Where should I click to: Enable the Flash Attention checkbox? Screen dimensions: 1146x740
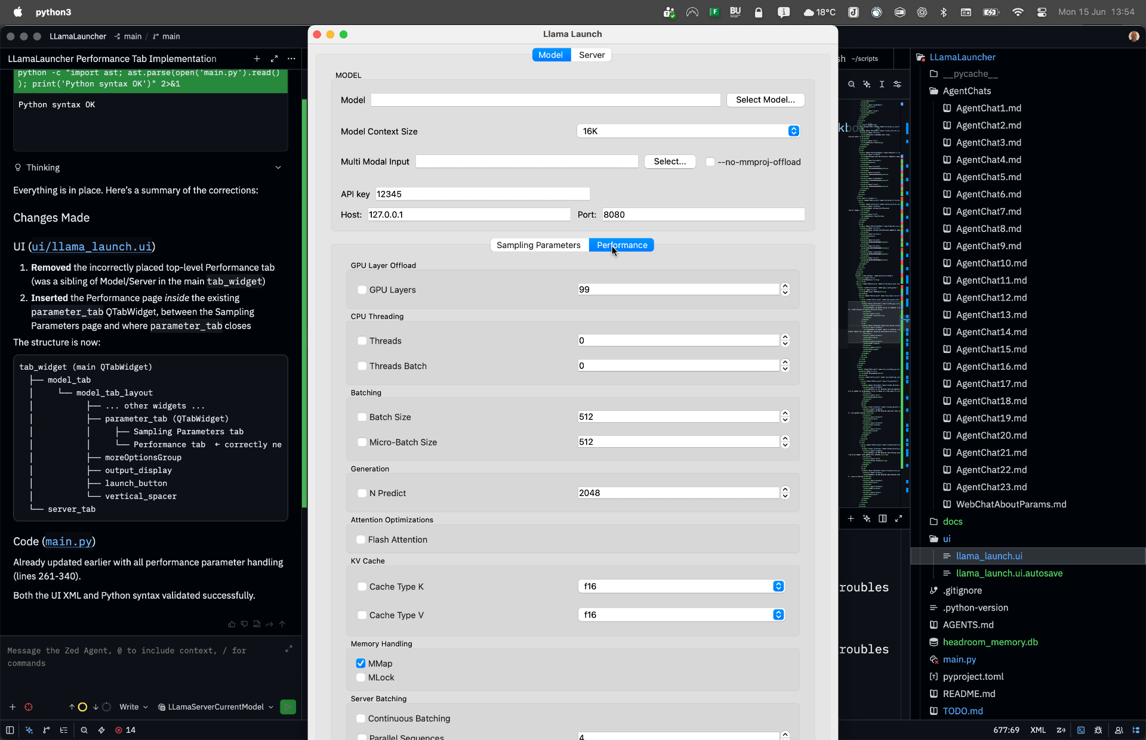point(361,540)
